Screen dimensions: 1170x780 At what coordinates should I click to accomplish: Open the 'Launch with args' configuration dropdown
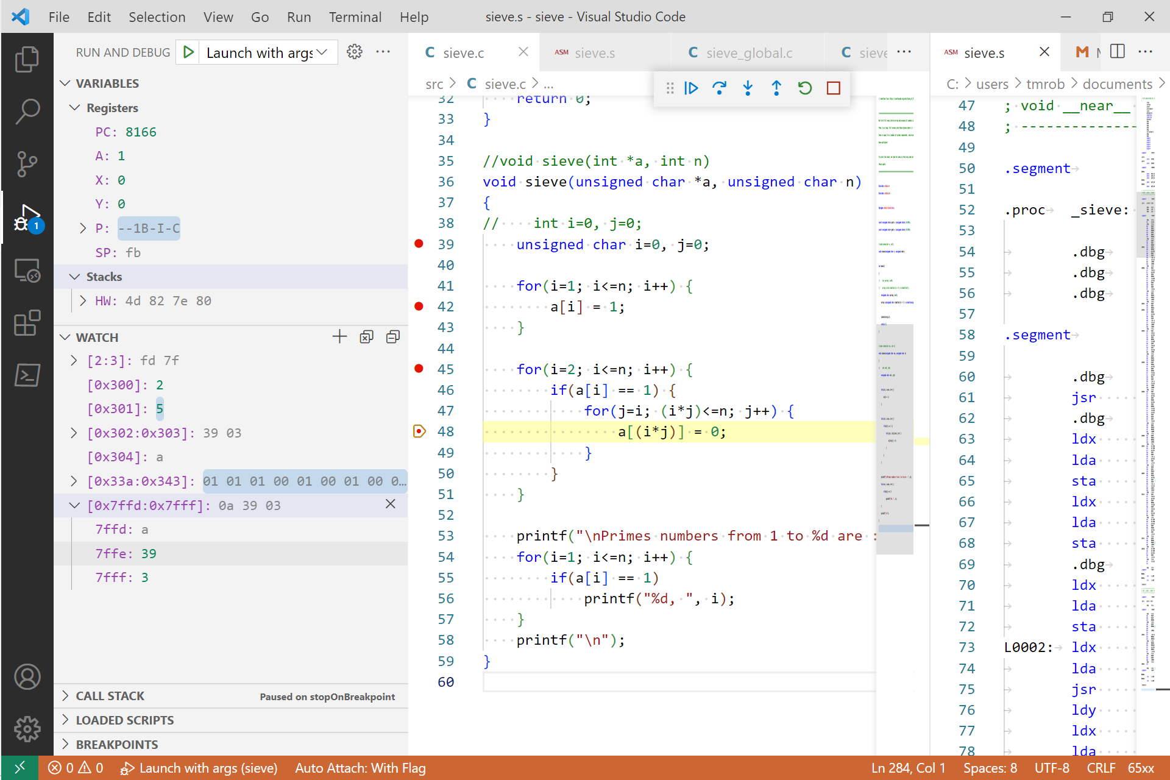322,52
